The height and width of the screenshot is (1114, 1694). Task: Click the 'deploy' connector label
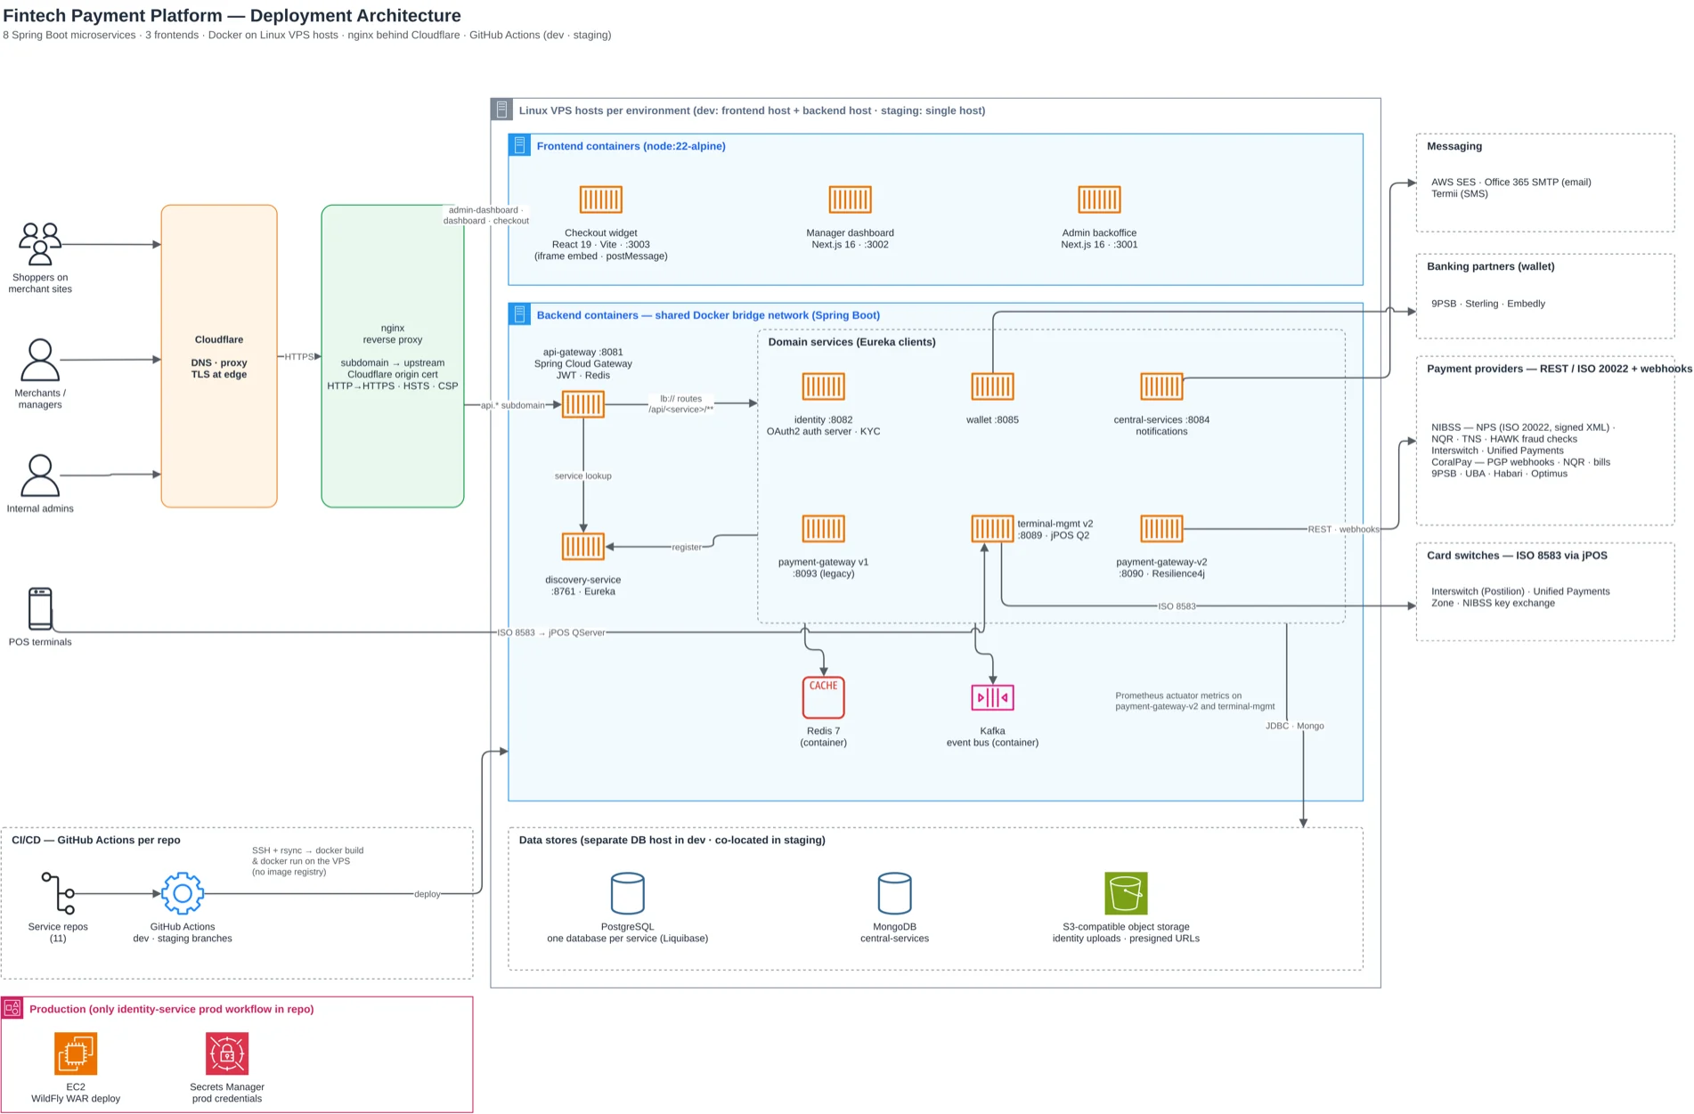[428, 894]
